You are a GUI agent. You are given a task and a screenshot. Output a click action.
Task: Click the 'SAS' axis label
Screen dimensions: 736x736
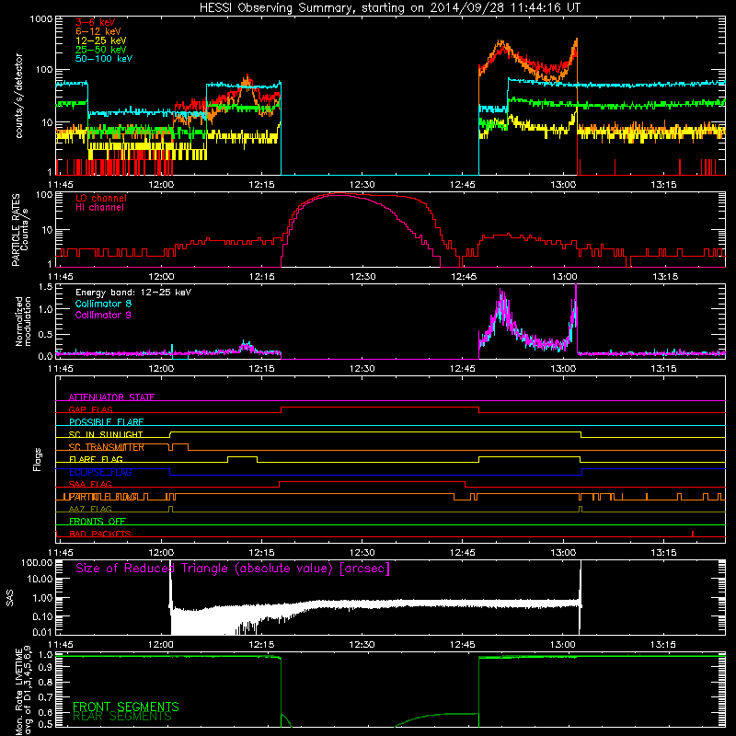tap(10, 598)
